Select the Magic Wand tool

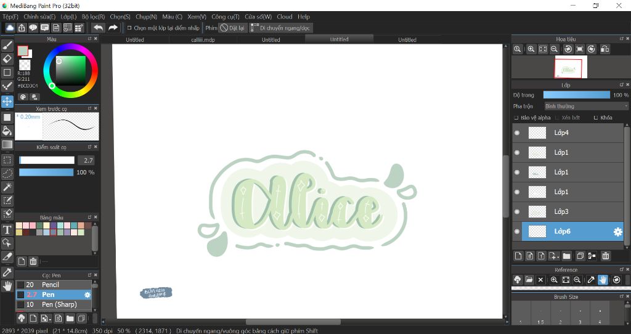click(7, 187)
